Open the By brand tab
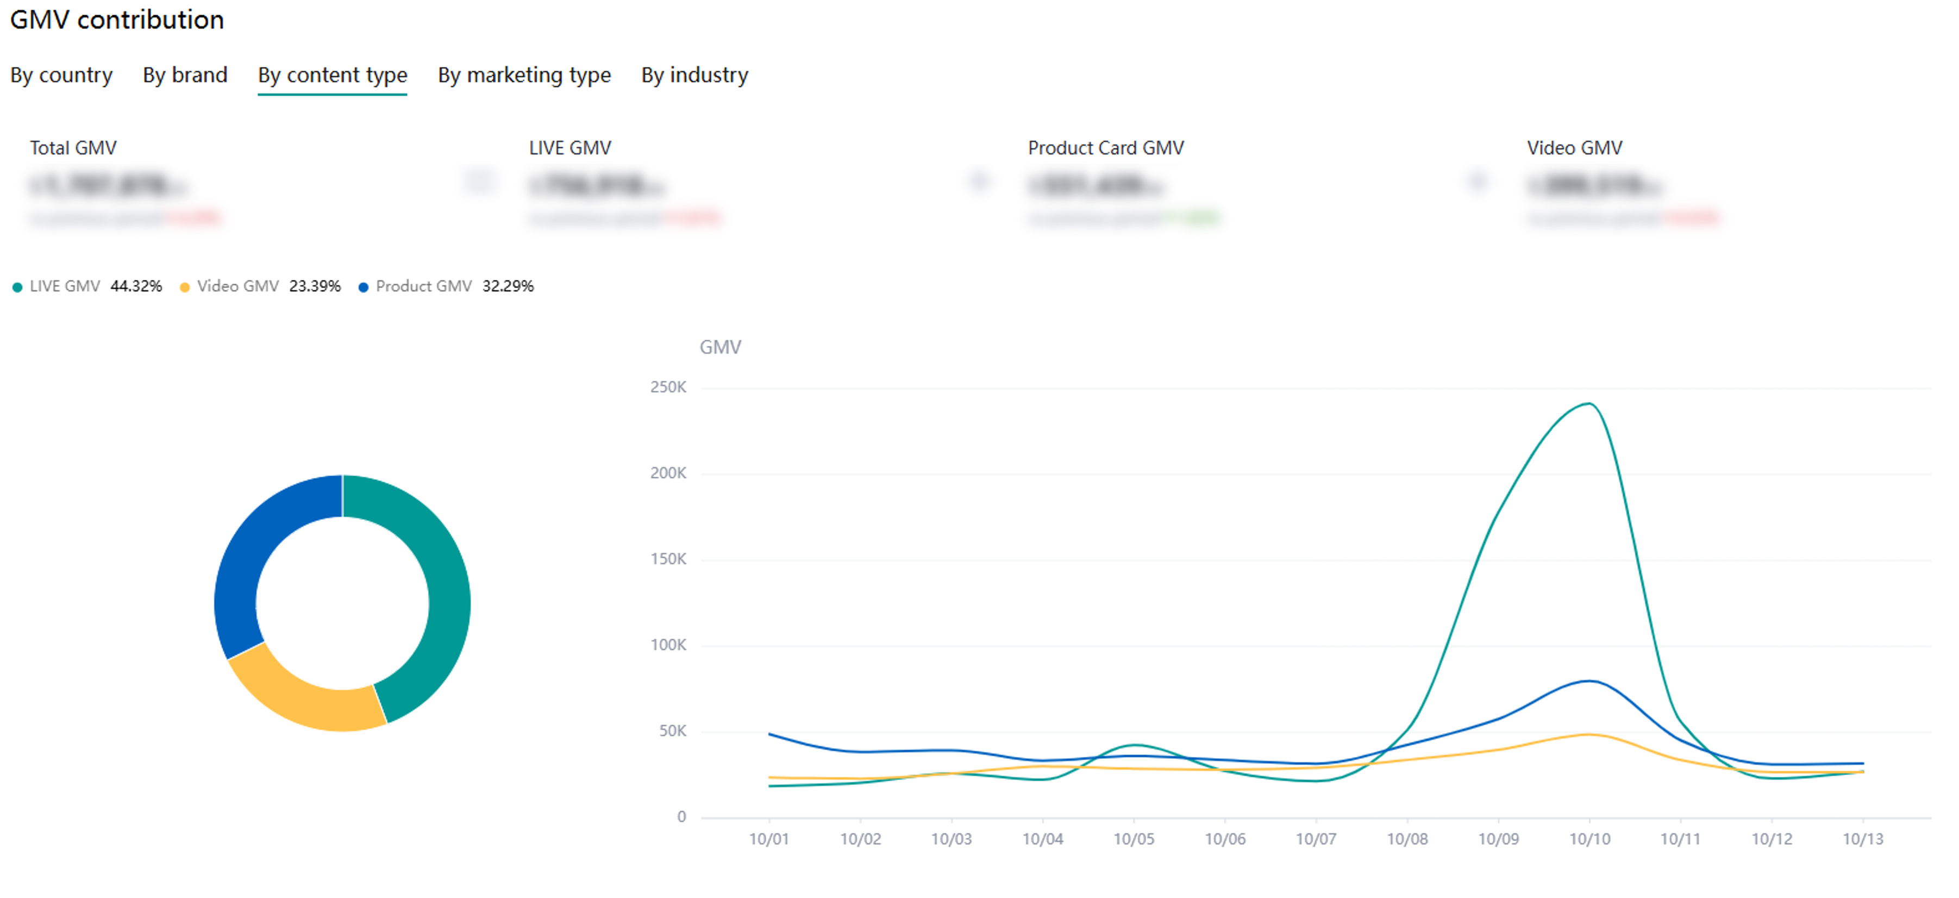Image resolution: width=1959 pixels, height=898 pixels. tap(185, 76)
